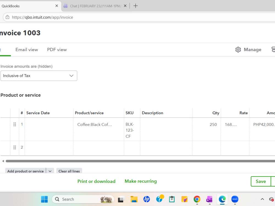Open Task View on the taskbar
The image size is (275, 206).
click(x=121, y=199)
